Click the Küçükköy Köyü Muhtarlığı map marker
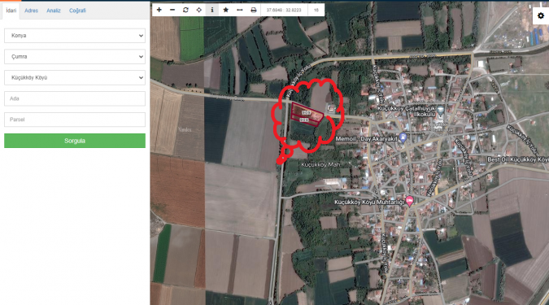Screen dimensions: 549x305 pyautogui.click(x=409, y=201)
